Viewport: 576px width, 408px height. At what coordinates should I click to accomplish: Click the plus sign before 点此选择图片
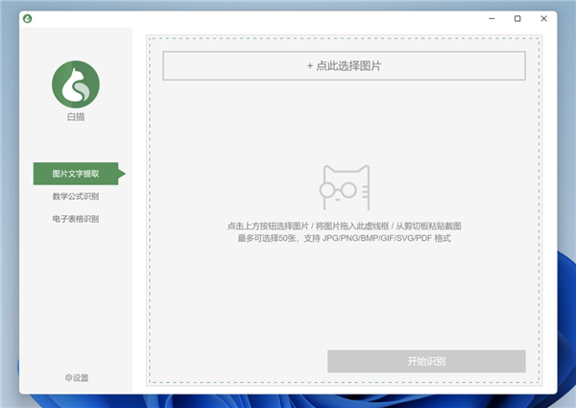pos(310,66)
